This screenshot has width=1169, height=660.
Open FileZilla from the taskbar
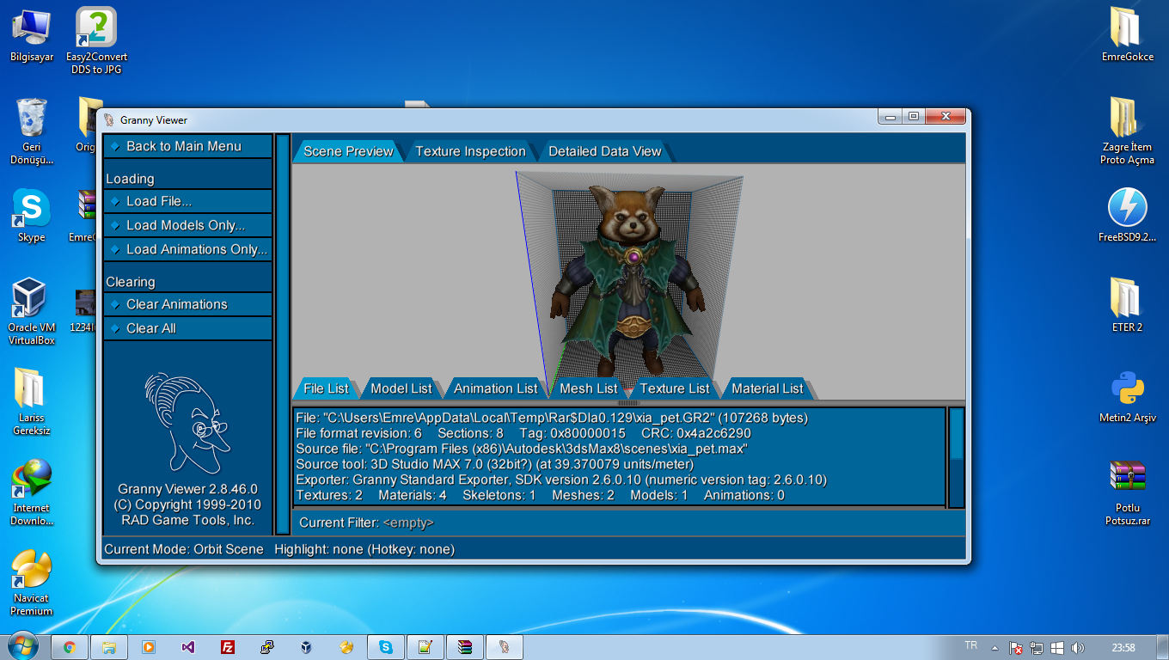(228, 647)
